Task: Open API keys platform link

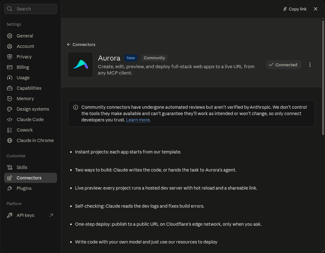Action: coord(30,215)
